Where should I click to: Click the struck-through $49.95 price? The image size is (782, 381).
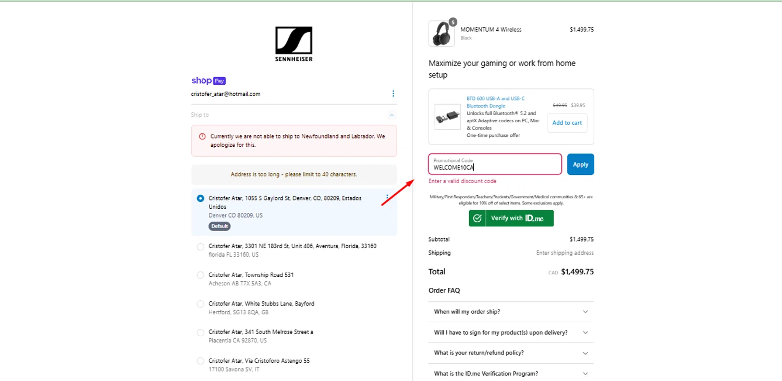[x=560, y=105]
